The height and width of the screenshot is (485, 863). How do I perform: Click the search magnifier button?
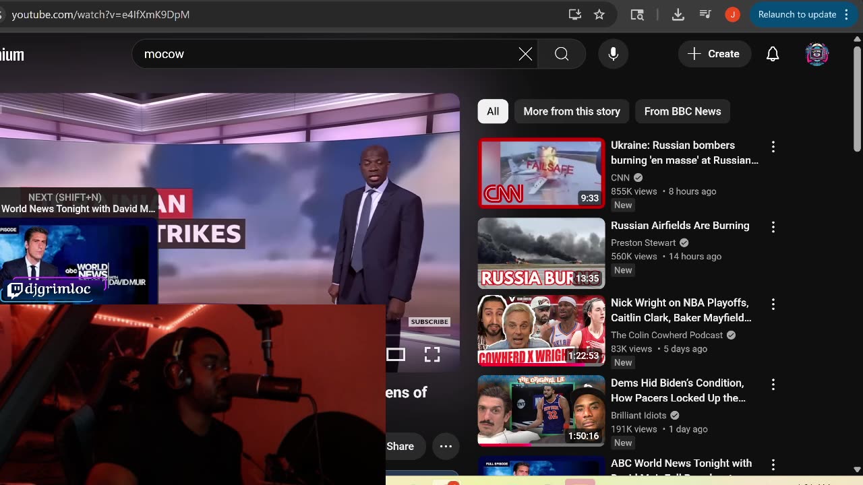[562, 54]
